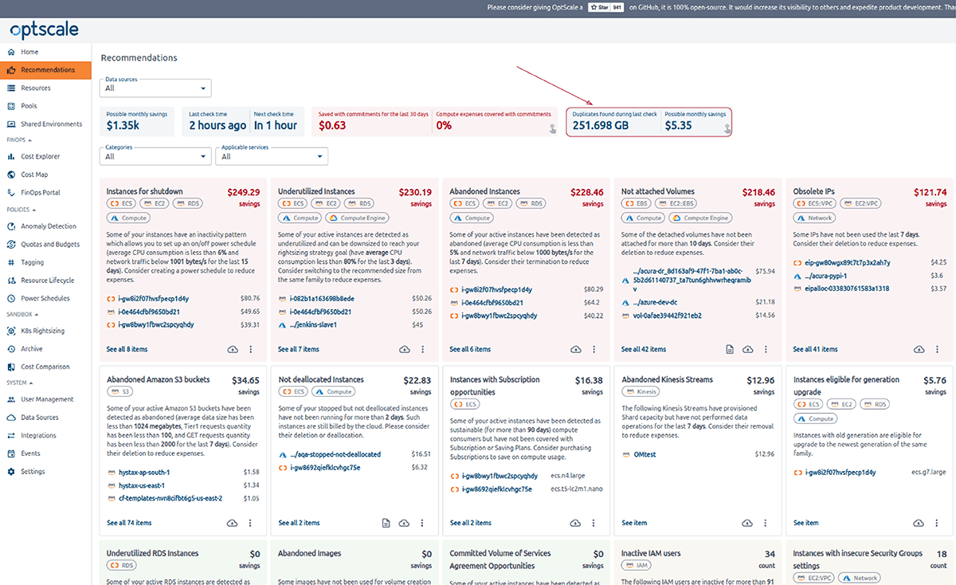This screenshot has width=956, height=585.
Task: Click See all 42 items link
Action: pos(644,349)
